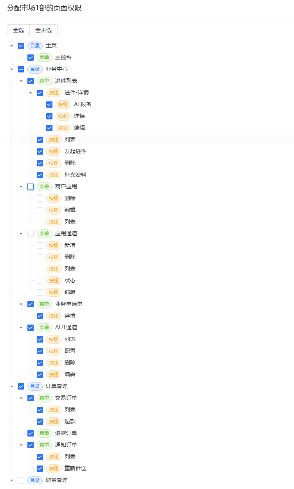Uncheck the 发起进件 checkbox
The width and height of the screenshot is (294, 489).
[x=40, y=152]
